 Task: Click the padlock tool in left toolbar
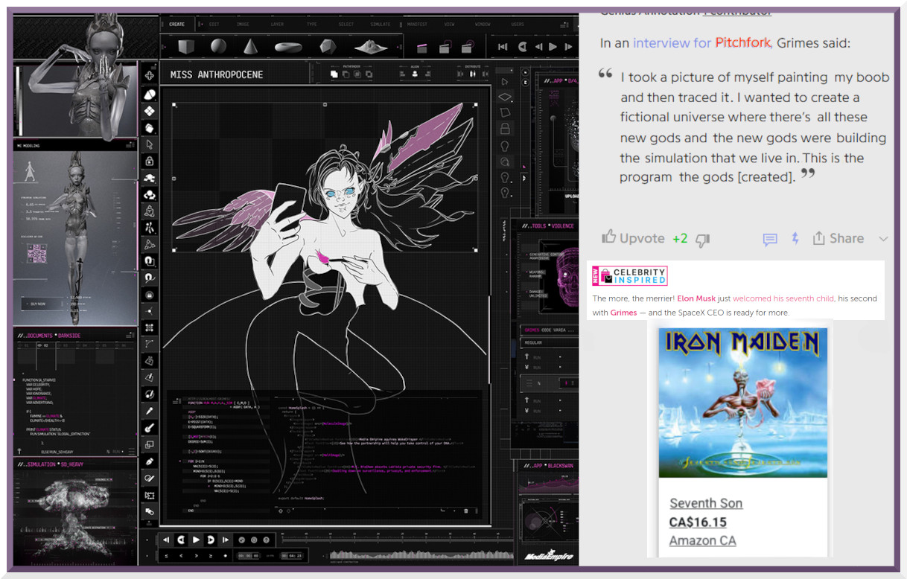point(150,161)
